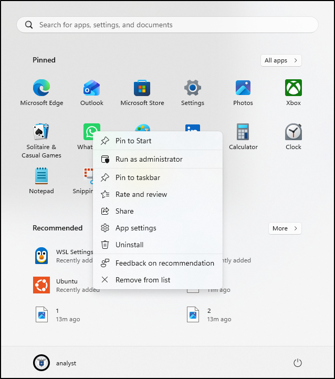The image size is (335, 379).
Task: Open the WSL Settings penguin icon
Action: point(41,256)
